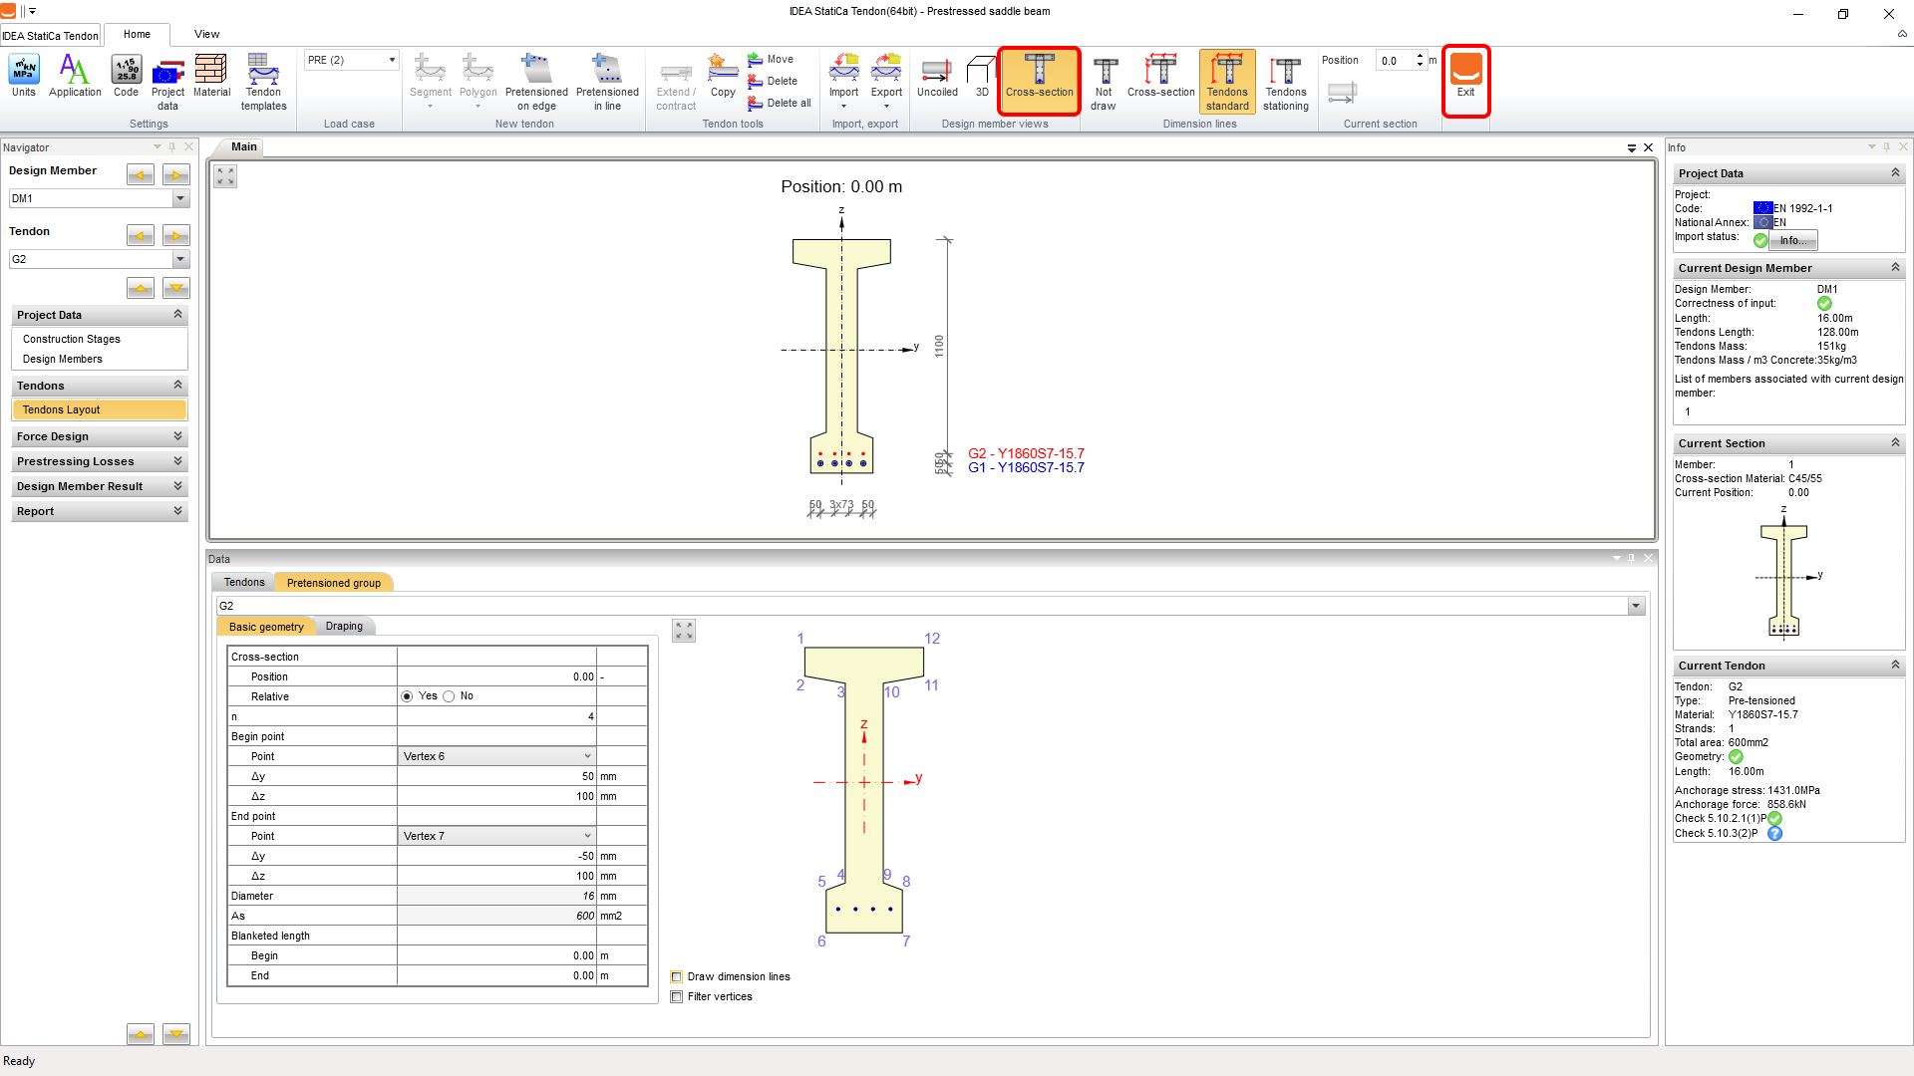
Task: Increase the Position stepper value
Action: coord(1420,56)
